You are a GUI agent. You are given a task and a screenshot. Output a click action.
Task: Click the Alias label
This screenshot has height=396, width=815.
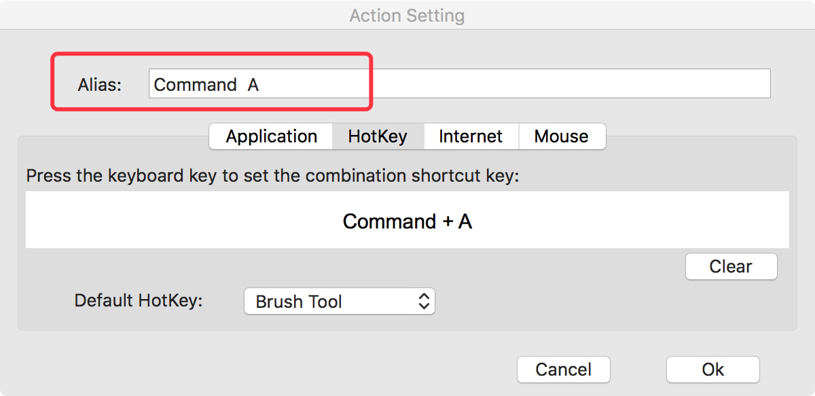(99, 85)
